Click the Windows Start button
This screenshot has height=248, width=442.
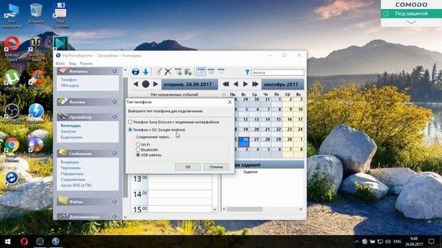pyautogui.click(x=8, y=242)
